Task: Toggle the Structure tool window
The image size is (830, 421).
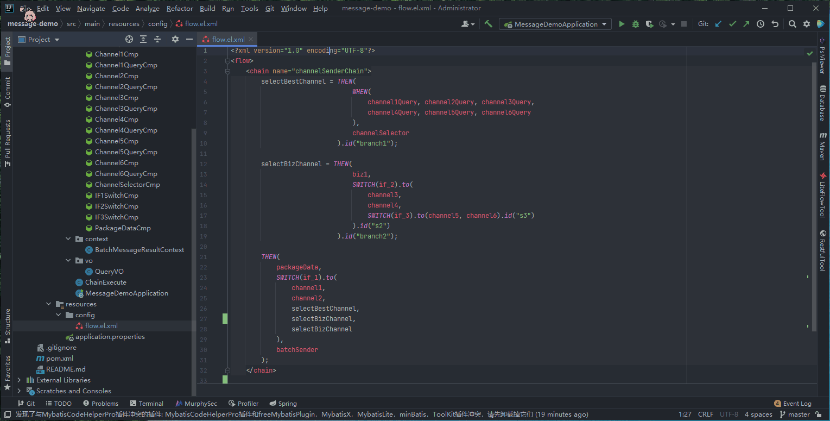Action: click(x=8, y=326)
